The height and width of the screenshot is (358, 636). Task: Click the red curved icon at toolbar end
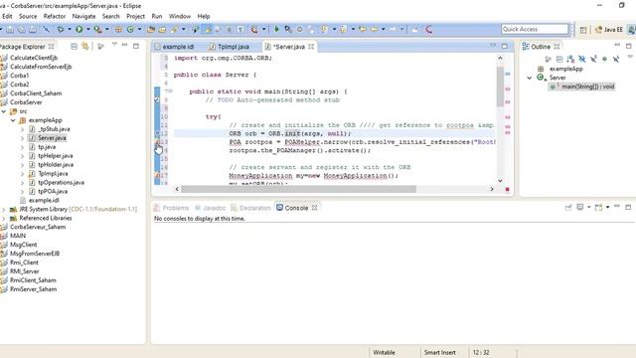[x=428, y=29]
